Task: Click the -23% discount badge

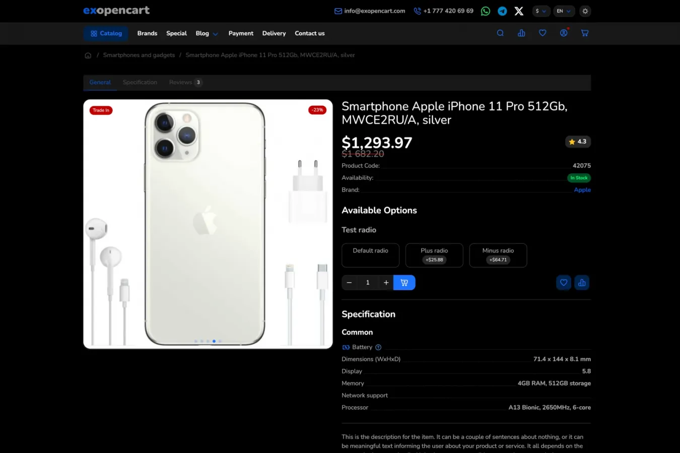Action: (x=317, y=110)
